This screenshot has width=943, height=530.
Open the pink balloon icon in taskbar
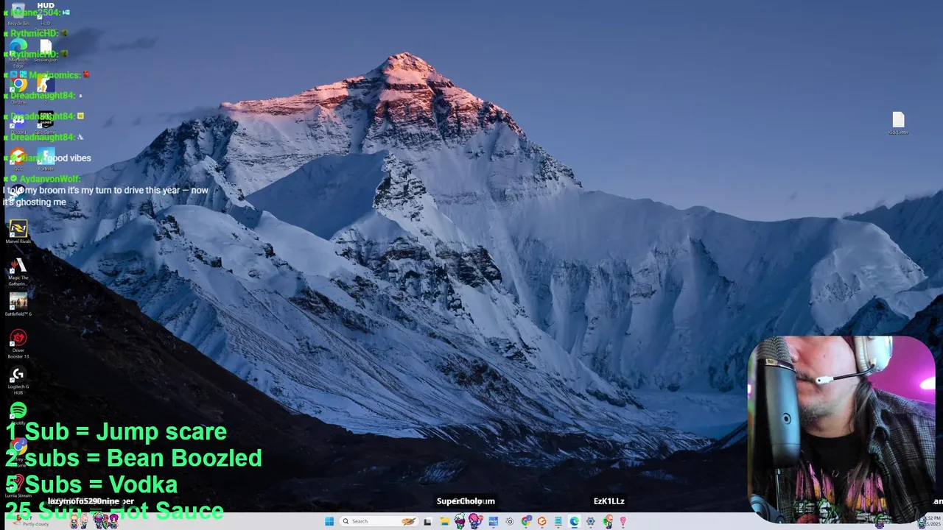tap(623, 521)
